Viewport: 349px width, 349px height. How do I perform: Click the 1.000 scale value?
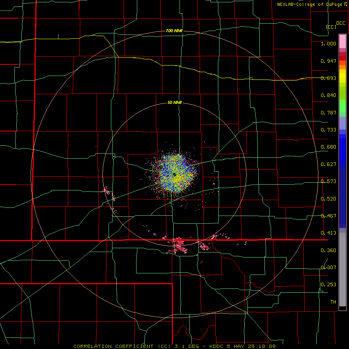click(x=328, y=43)
